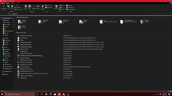Viewport: 172px width, 96px height.
Task: Open Chrome from the taskbar
Action: (x=46, y=94)
